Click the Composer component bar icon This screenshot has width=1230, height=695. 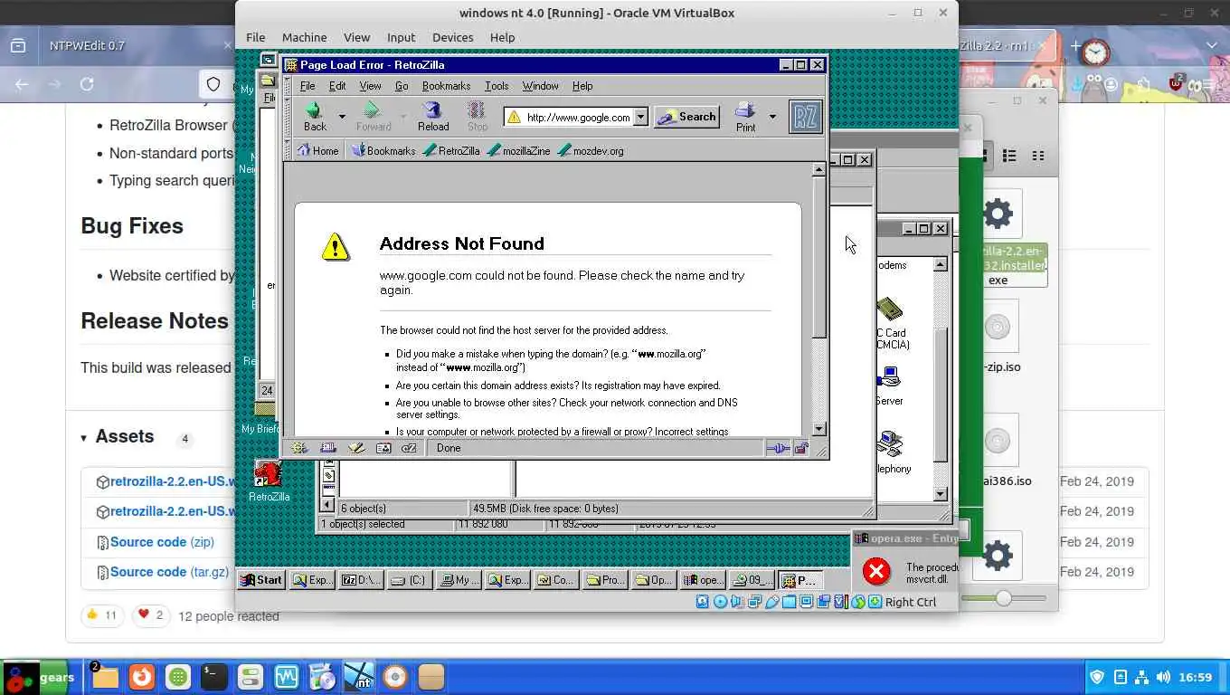click(x=355, y=448)
